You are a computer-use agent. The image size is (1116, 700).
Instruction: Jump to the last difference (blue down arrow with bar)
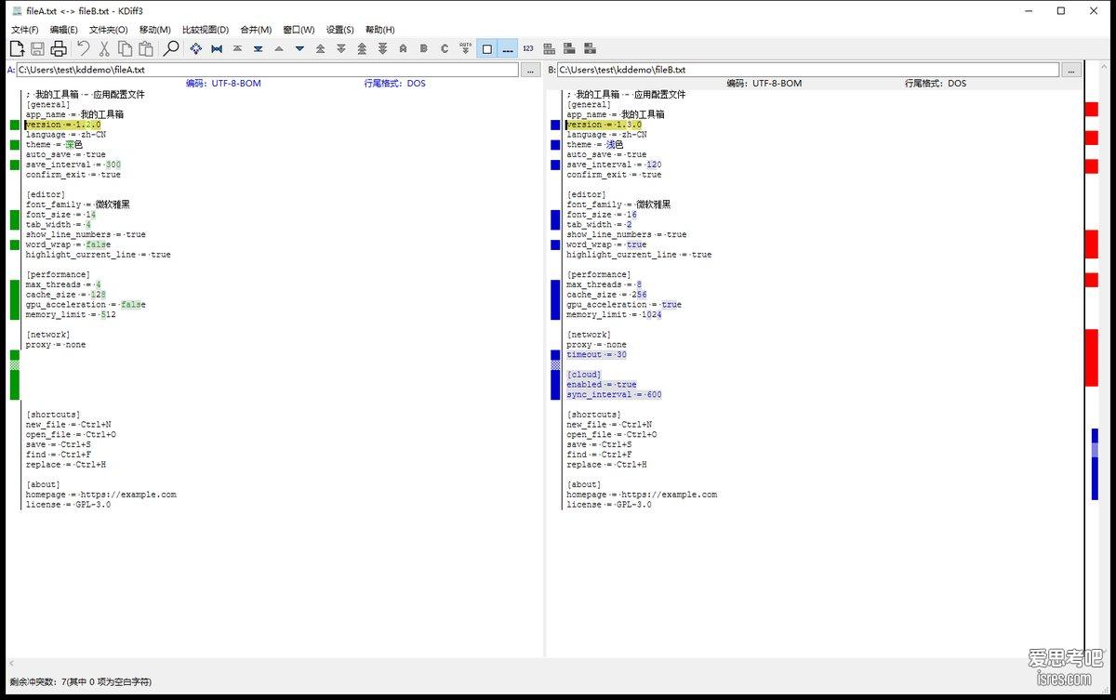click(x=259, y=48)
